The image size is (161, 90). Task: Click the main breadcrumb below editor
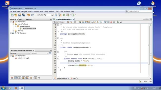tap(74, 78)
